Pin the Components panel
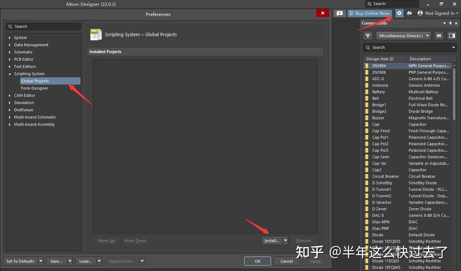The image size is (461, 271). (450, 23)
